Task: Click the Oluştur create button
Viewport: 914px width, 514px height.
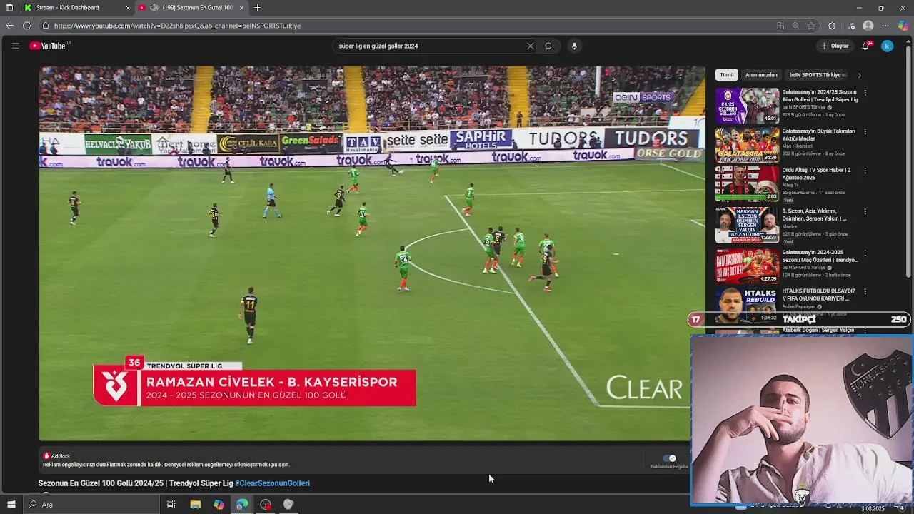Action: (x=835, y=46)
